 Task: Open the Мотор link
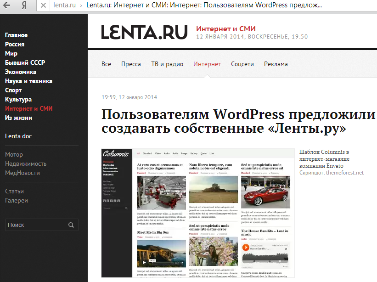pyautogui.click(x=14, y=155)
